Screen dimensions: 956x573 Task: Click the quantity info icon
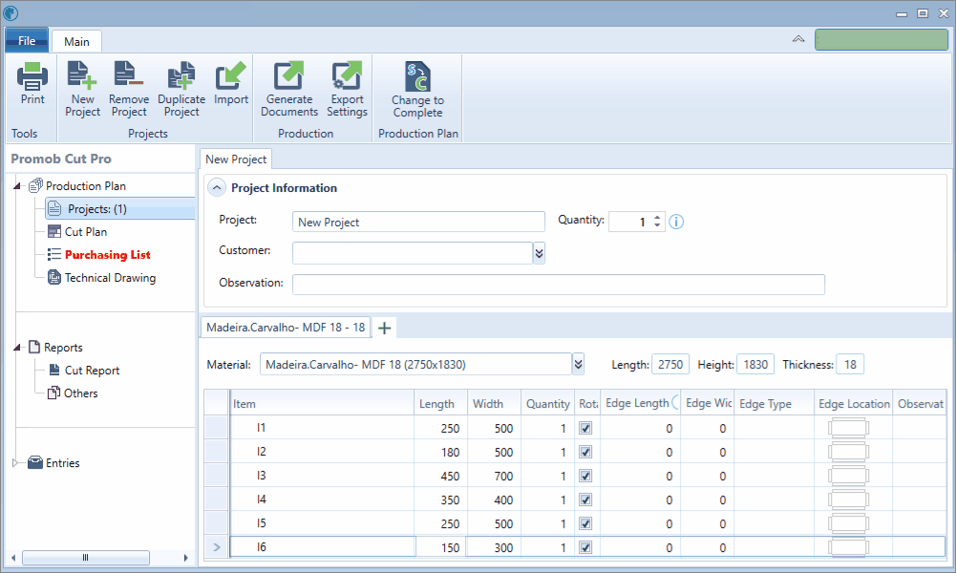(x=676, y=222)
